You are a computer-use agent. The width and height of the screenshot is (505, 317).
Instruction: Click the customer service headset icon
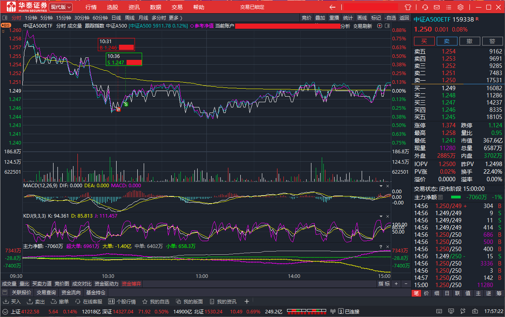click(x=425, y=7)
